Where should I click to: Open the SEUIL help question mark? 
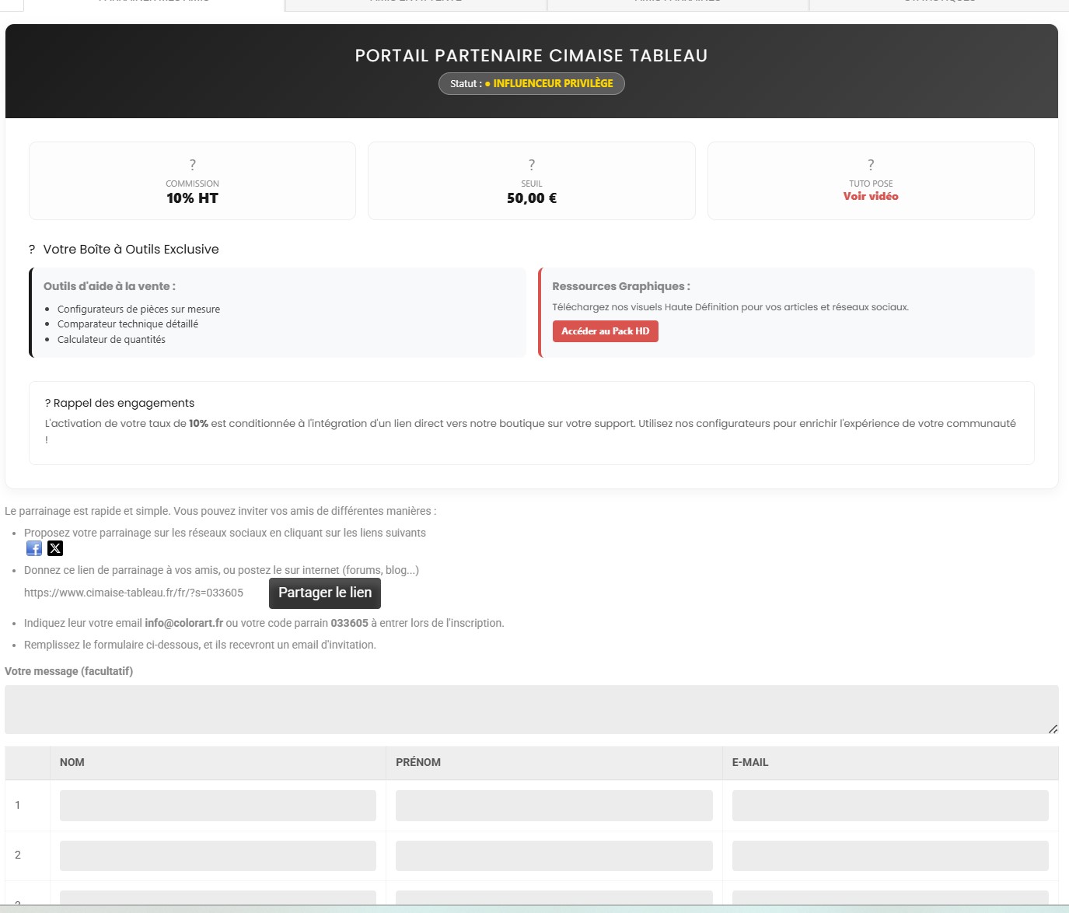pyautogui.click(x=531, y=164)
